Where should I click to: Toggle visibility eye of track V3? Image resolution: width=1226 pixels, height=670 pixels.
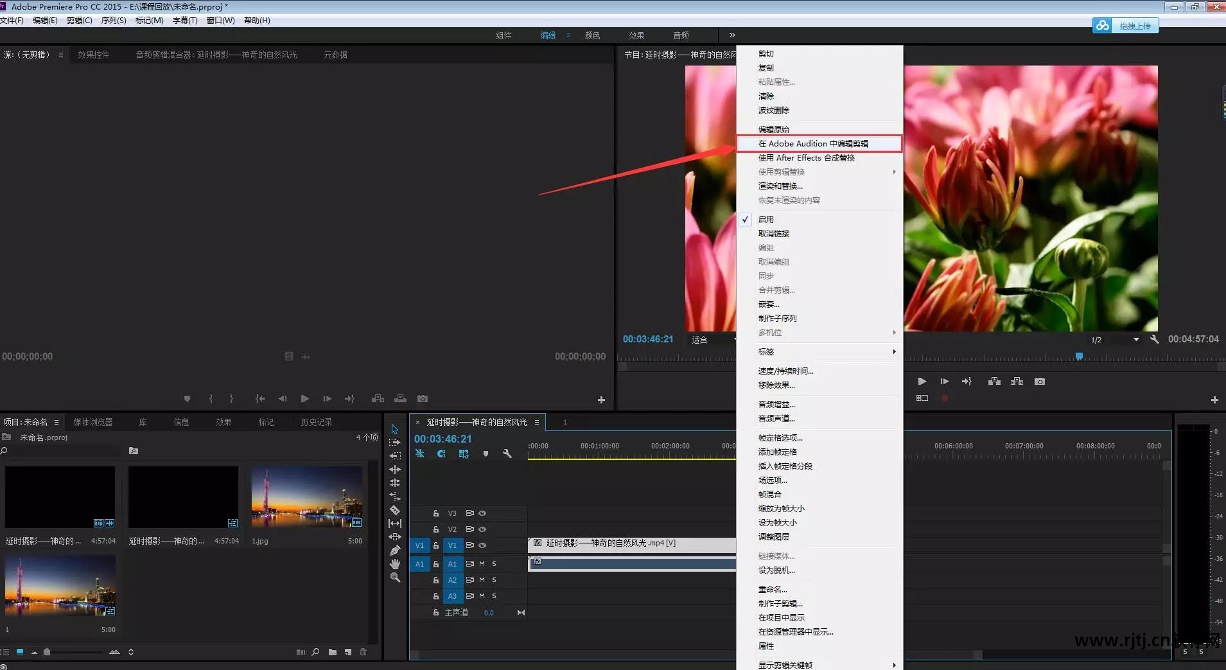click(482, 513)
